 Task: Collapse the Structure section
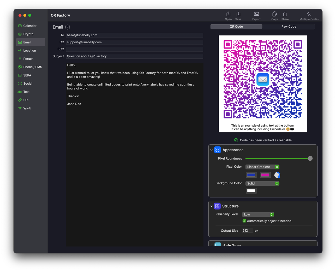click(211, 206)
